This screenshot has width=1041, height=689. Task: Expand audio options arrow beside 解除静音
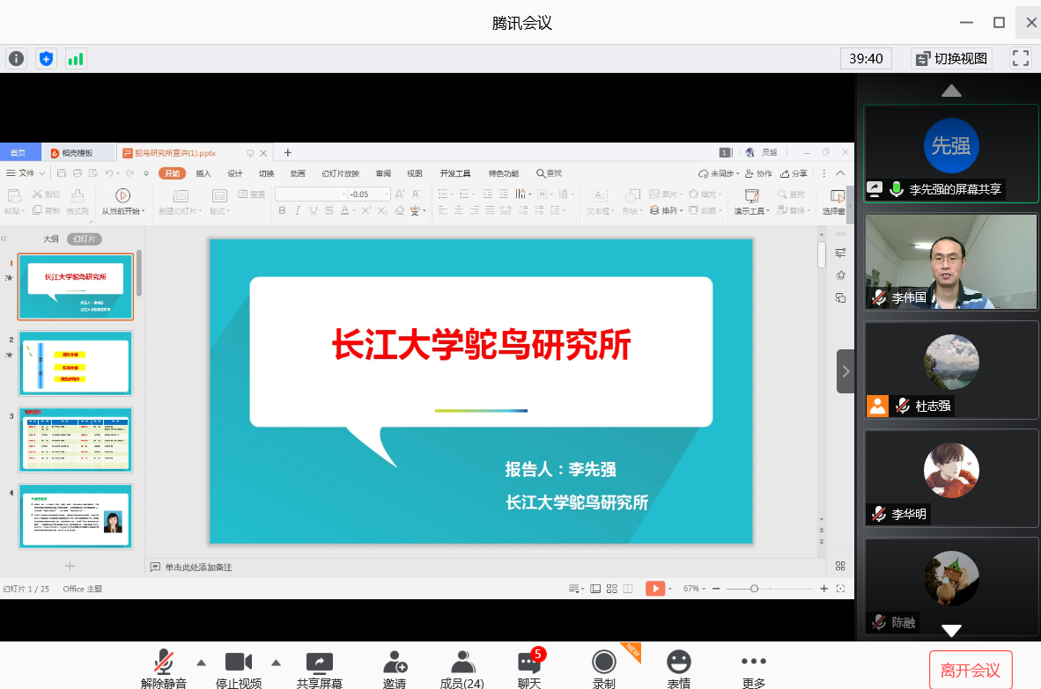pos(201,663)
